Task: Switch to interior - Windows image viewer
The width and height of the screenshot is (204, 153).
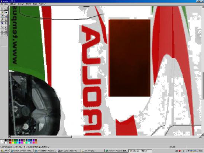Action: (117, 151)
